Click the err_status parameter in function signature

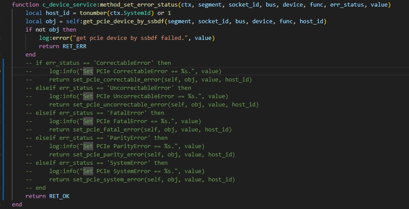click(347, 4)
